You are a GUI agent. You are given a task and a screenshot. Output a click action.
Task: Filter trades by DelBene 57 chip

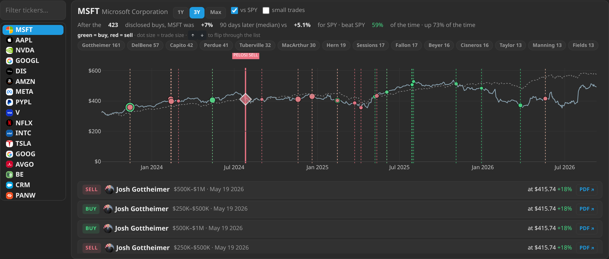[x=145, y=45]
